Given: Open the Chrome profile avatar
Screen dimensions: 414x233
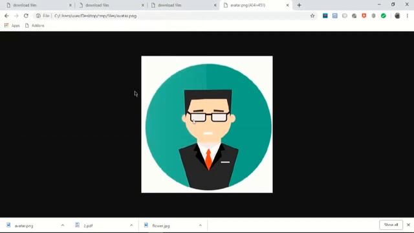Looking at the screenshot, I should 397,16.
